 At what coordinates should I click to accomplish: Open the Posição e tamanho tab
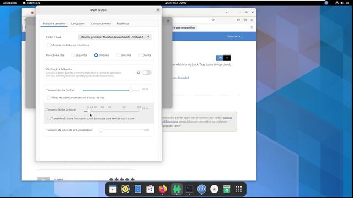coord(54,23)
